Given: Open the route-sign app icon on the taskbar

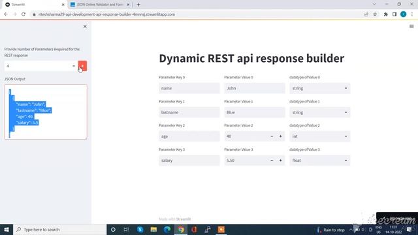Looking at the screenshot, I should click(x=208, y=229).
